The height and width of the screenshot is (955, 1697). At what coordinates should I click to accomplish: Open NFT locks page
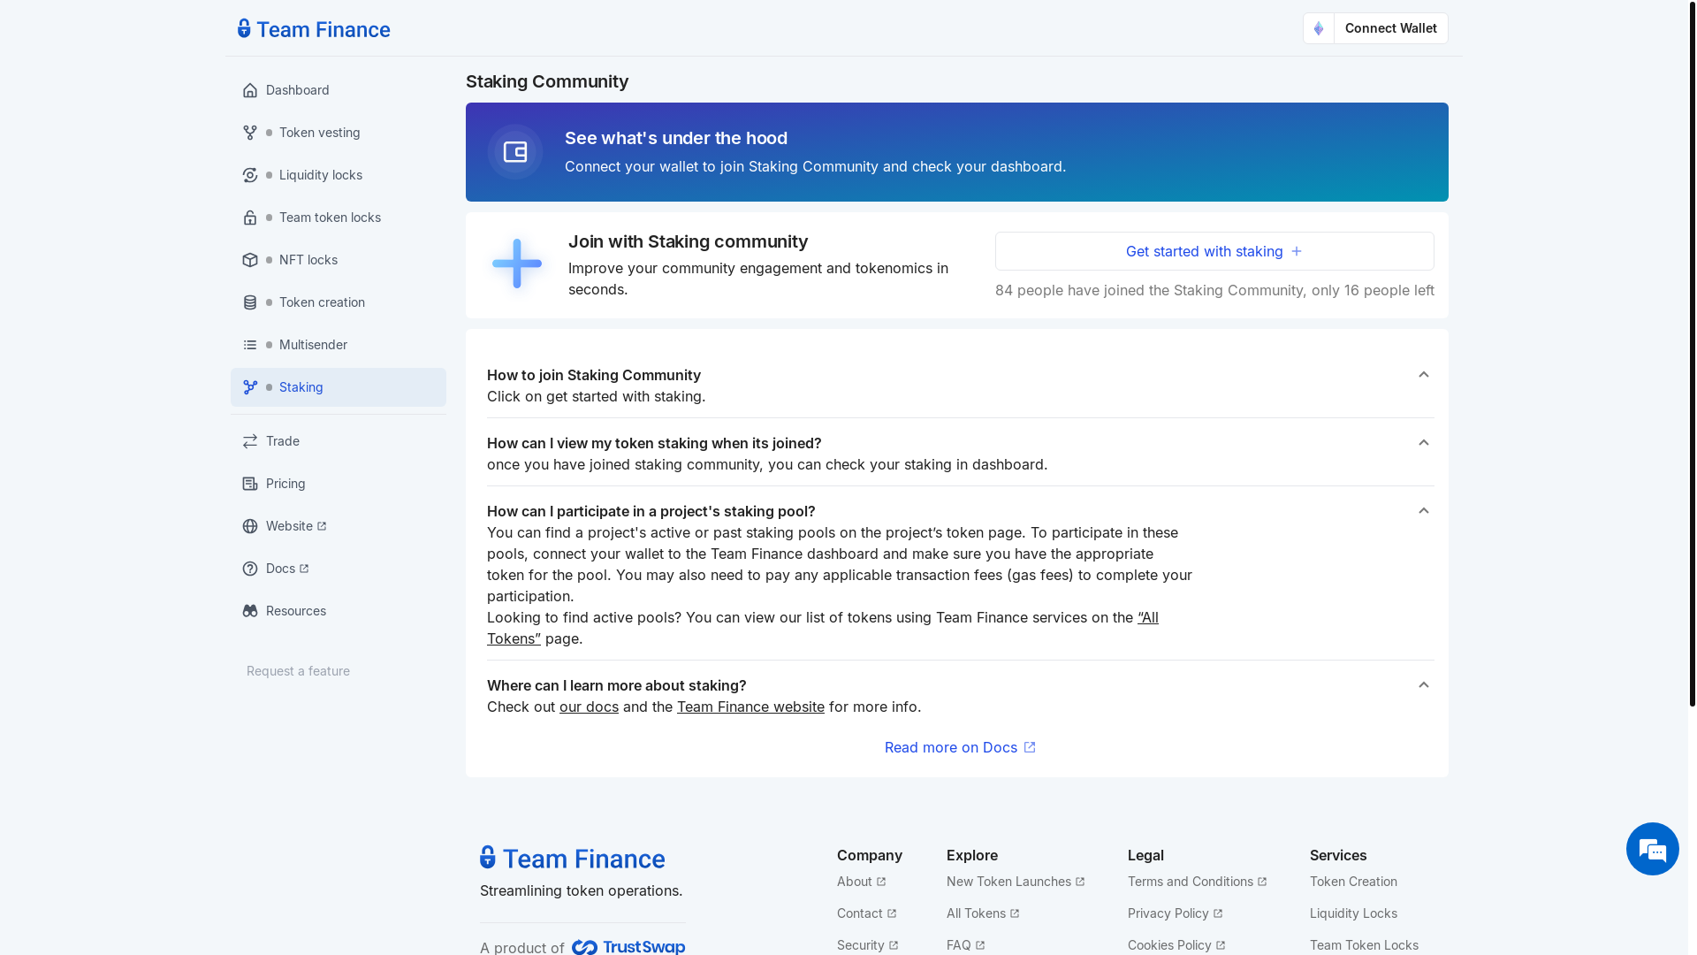click(339, 260)
